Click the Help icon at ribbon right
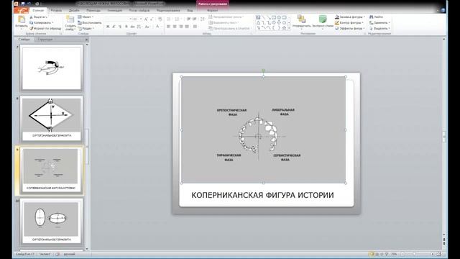The image size is (460, 259). (443, 10)
